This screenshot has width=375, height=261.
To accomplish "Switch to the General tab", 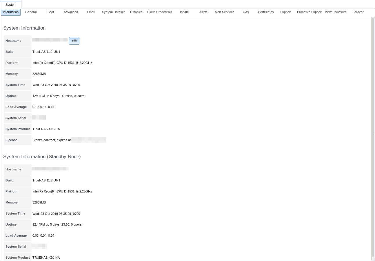I will [31, 12].
